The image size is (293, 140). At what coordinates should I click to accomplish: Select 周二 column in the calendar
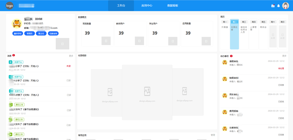tap(234, 34)
